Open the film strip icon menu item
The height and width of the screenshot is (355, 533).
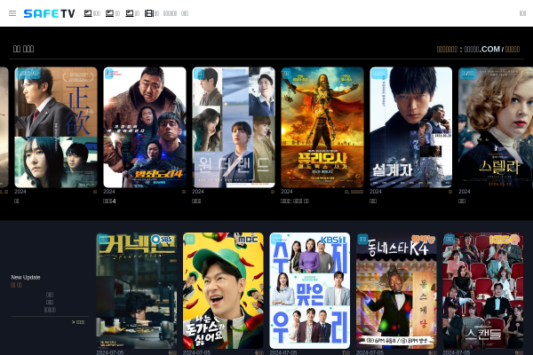click(152, 13)
